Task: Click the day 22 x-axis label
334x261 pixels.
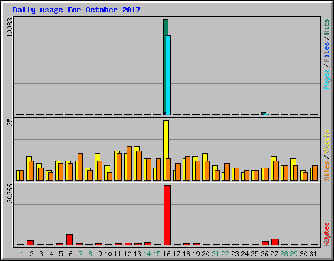Action: click(x=225, y=254)
